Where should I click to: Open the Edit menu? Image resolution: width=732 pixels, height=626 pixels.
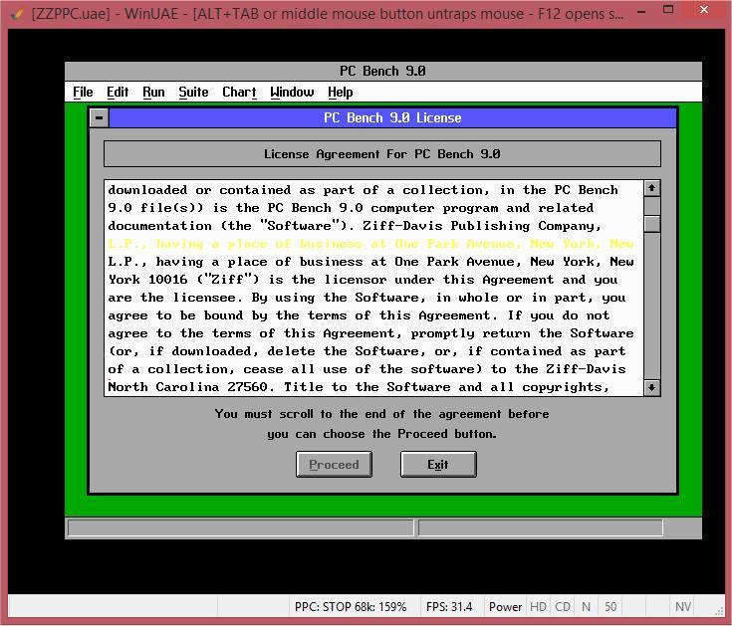(118, 92)
